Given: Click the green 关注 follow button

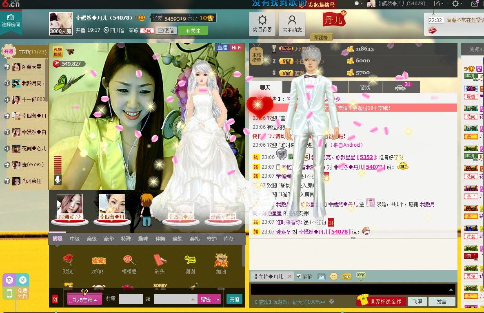Looking at the screenshot, I should click(193, 31).
